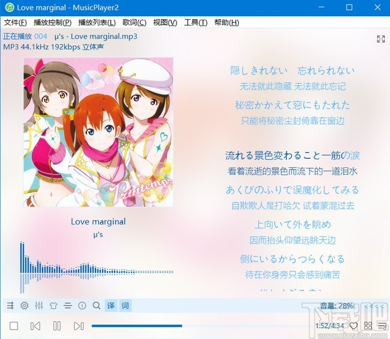
Task: Click lyric line 秘密かかえて窓にもたれた
Action: [292, 105]
